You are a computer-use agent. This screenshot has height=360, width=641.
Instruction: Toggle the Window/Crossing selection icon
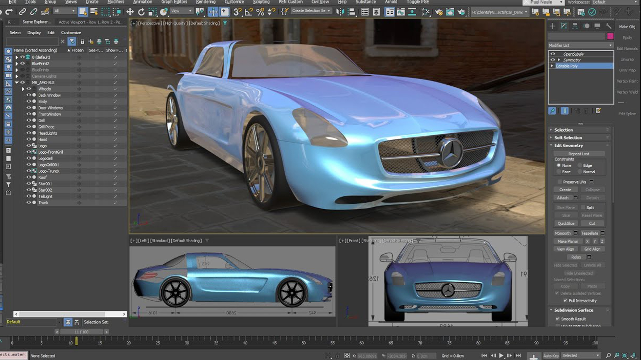click(x=117, y=12)
